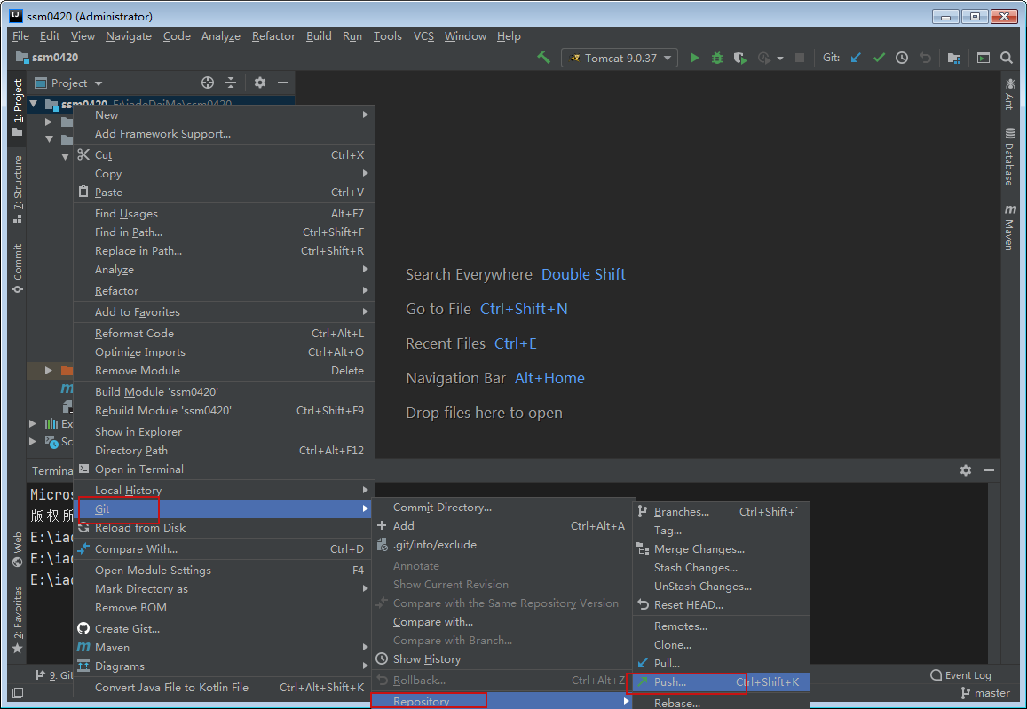Click the Git Commit checkmark icon
Screen dimensions: 1027x709
879,58
